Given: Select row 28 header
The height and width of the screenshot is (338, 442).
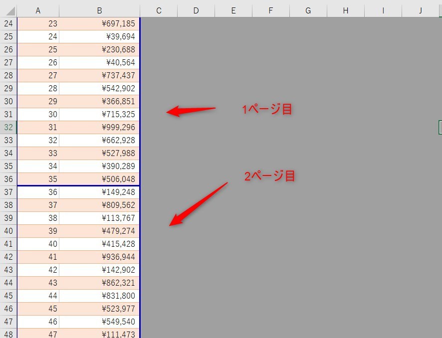Looking at the screenshot, I should click(x=8, y=75).
